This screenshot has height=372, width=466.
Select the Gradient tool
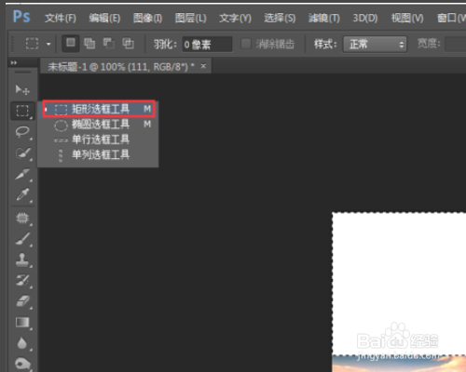pyautogui.click(x=22, y=323)
